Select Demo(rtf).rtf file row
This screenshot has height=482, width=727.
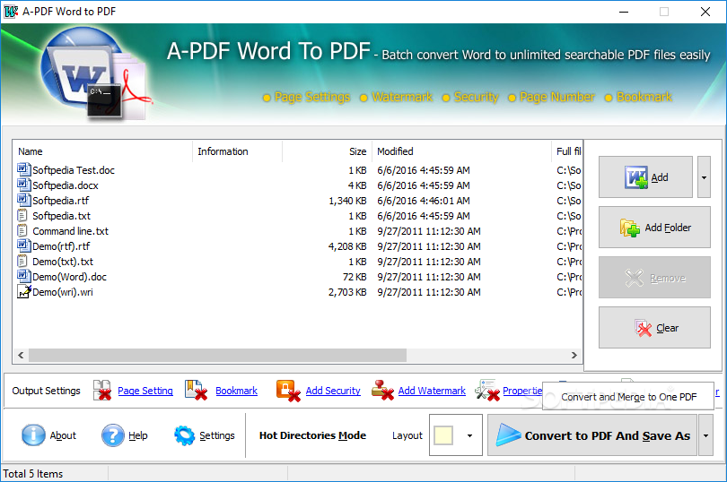pyautogui.click(x=297, y=246)
